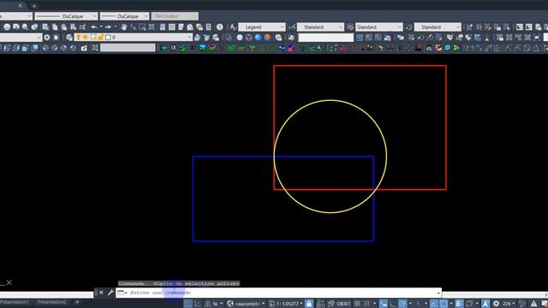The width and height of the screenshot is (548, 308).
Task: Click the Copy icon in the standard toolbar
Action: click(55, 27)
